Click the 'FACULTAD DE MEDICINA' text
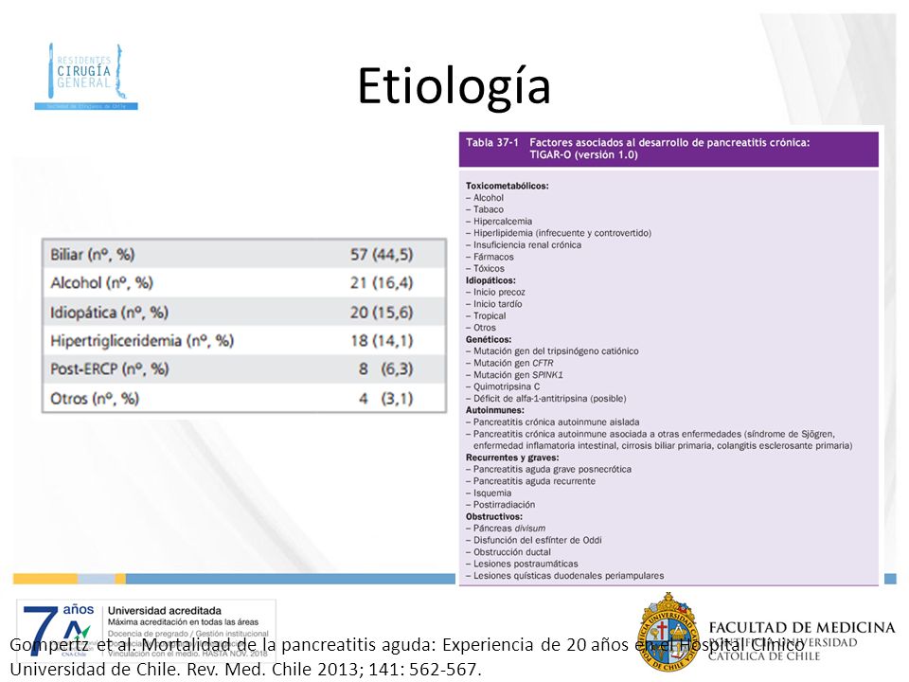Image resolution: width=909 pixels, height=682 pixels. [x=802, y=627]
